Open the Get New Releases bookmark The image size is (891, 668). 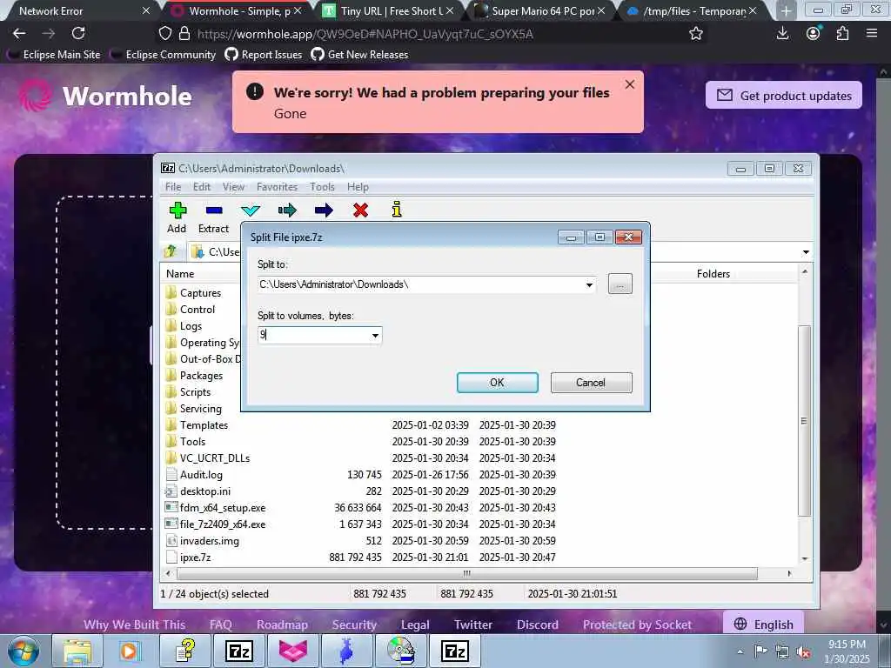point(359,55)
